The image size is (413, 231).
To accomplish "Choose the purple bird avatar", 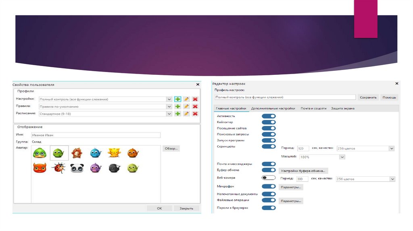I will [96, 168].
